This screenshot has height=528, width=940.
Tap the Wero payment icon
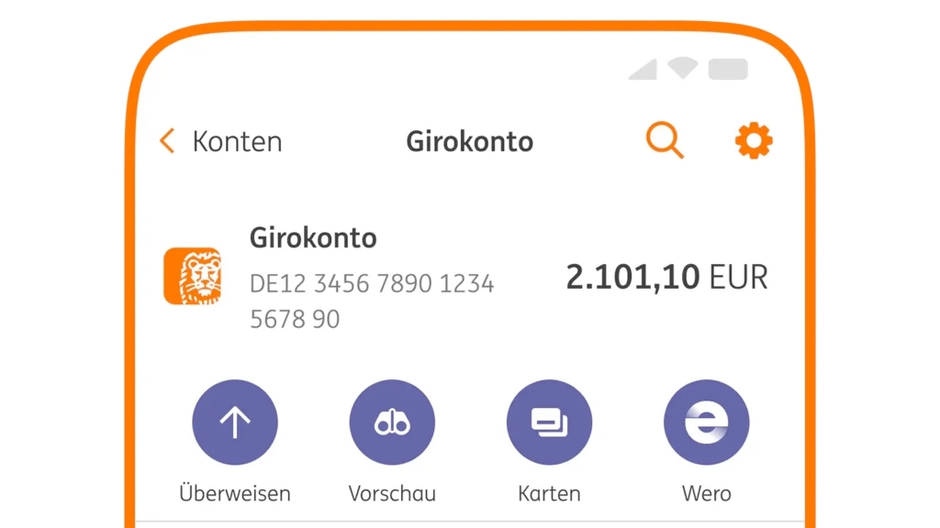click(706, 421)
